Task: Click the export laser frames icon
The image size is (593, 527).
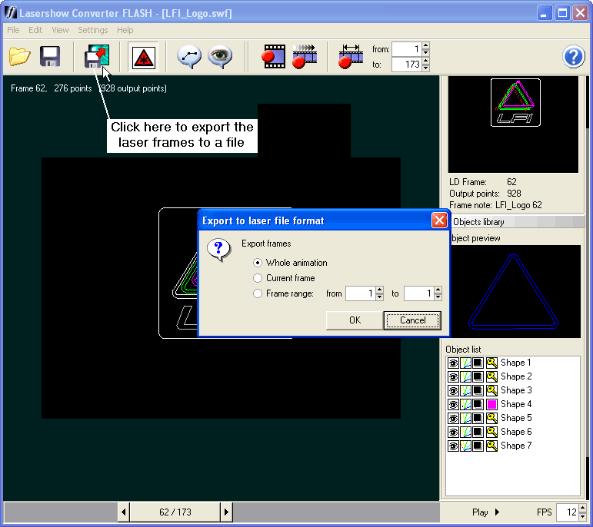Action: (97, 56)
